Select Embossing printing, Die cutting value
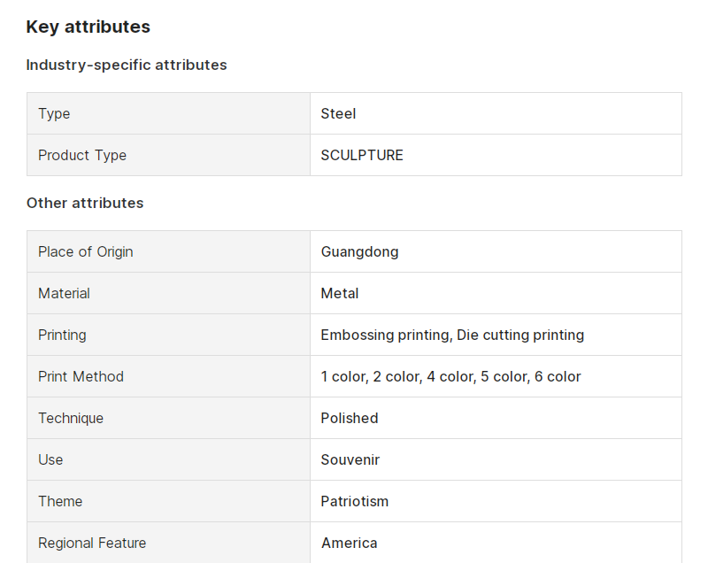The height and width of the screenshot is (563, 708). tap(452, 335)
